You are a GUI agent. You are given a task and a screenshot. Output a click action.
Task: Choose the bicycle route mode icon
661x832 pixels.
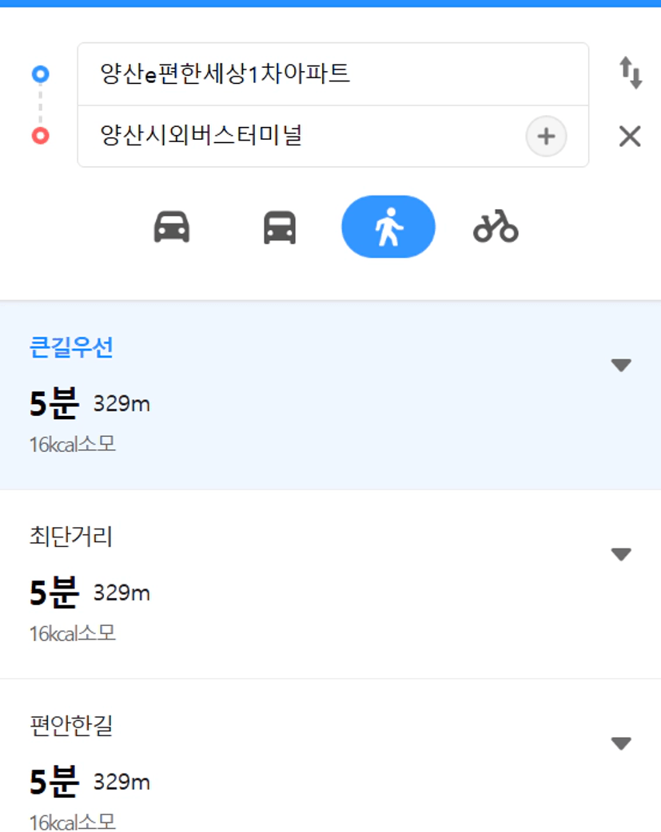click(496, 227)
